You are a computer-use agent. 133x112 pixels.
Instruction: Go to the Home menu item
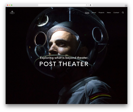click(x=87, y=13)
